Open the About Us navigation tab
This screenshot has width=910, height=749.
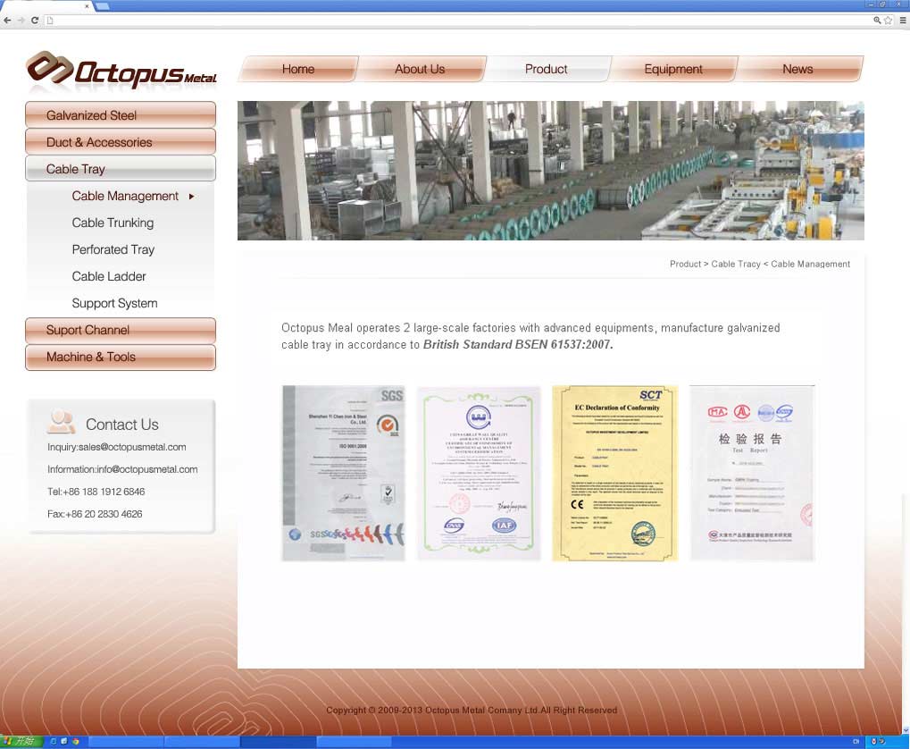[x=420, y=69]
